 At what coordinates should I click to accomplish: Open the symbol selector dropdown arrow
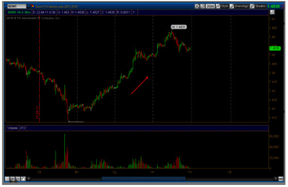pos(28,6)
